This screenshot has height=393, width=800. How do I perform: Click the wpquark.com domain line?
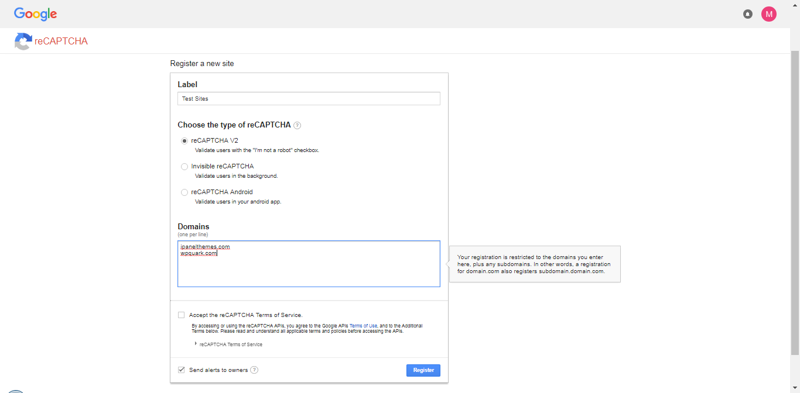pos(199,253)
